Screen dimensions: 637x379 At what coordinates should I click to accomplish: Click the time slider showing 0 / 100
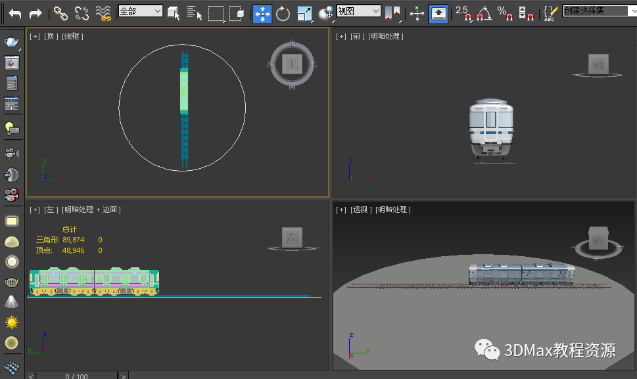point(77,376)
